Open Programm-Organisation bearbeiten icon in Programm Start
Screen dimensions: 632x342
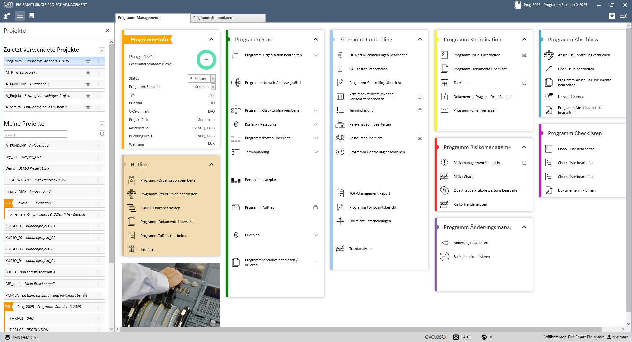click(x=236, y=55)
